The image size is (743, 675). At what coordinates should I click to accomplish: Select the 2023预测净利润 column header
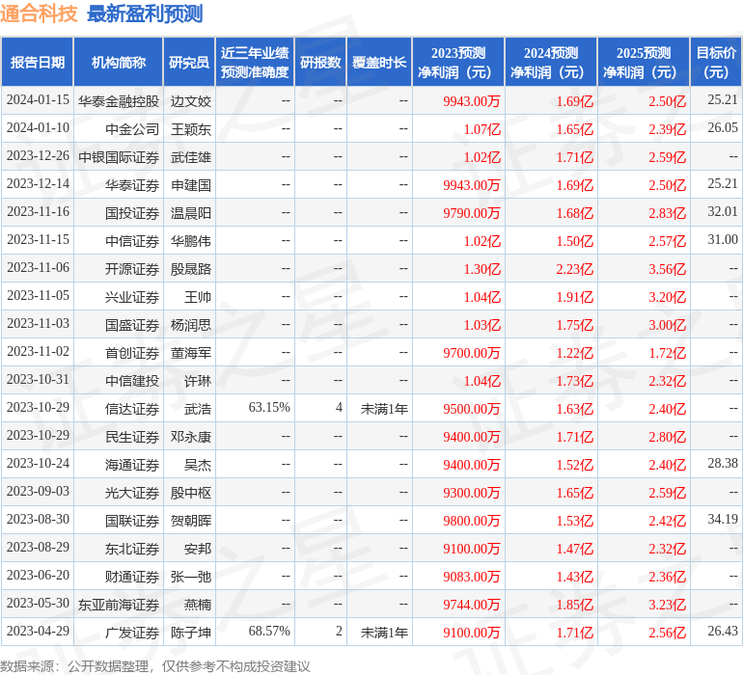pyautogui.click(x=458, y=62)
